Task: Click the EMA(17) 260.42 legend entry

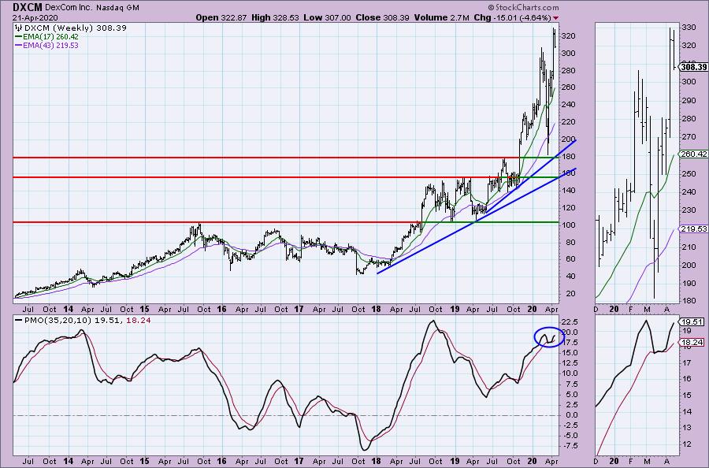Action: coord(50,36)
